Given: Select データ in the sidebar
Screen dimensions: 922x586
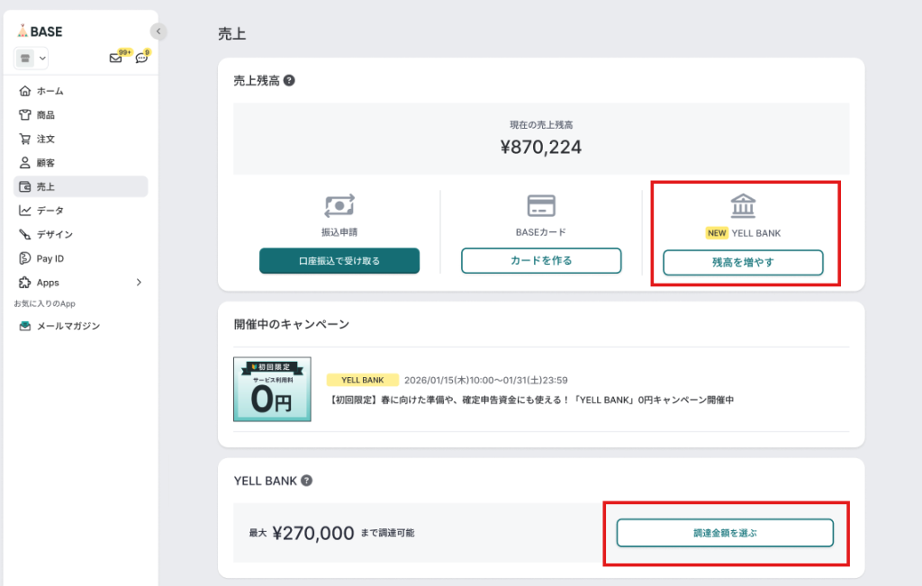Looking at the screenshot, I should coord(50,211).
